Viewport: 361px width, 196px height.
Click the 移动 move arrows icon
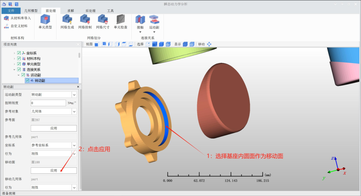tap(209, 44)
